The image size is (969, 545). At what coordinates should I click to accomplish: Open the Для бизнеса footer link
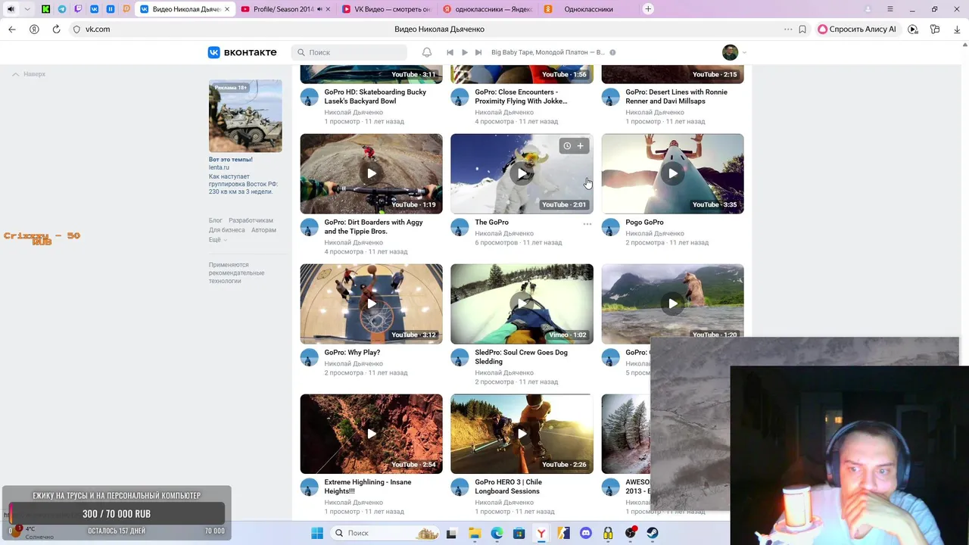(x=227, y=230)
